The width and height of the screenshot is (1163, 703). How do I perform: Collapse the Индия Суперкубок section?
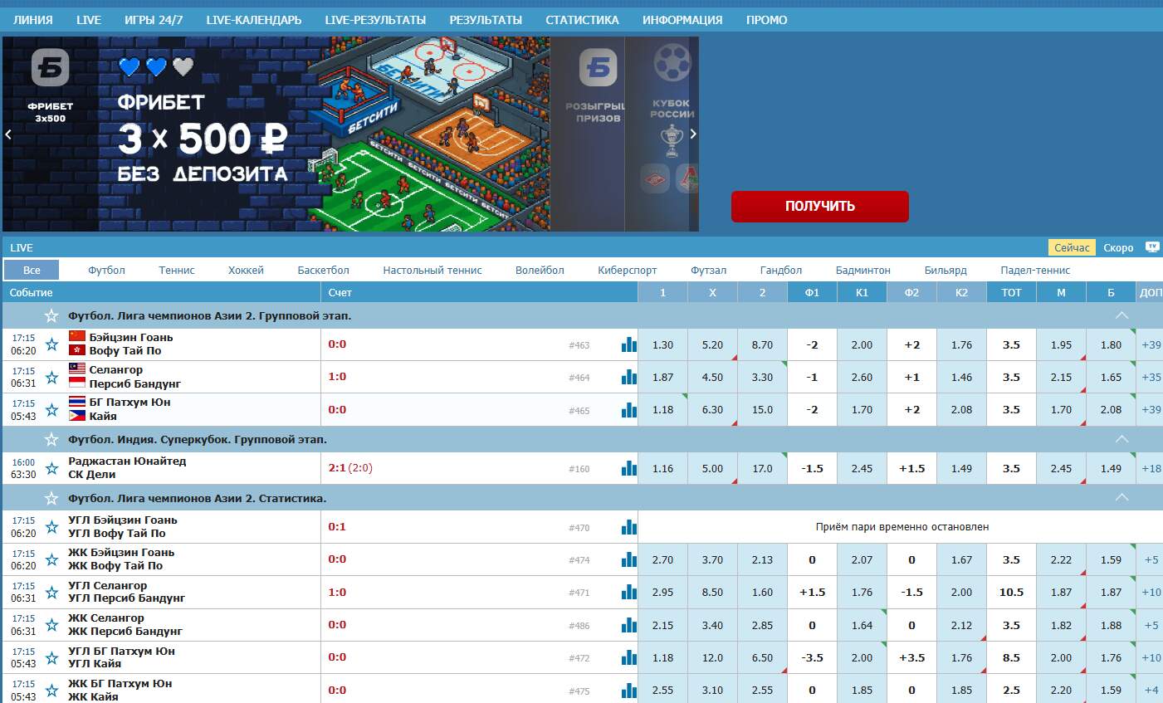(1121, 439)
